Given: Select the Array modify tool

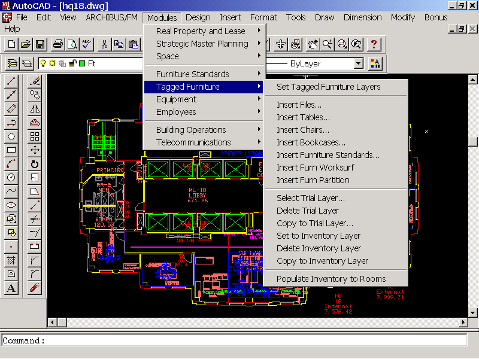Looking at the screenshot, I should pyautogui.click(x=35, y=136).
